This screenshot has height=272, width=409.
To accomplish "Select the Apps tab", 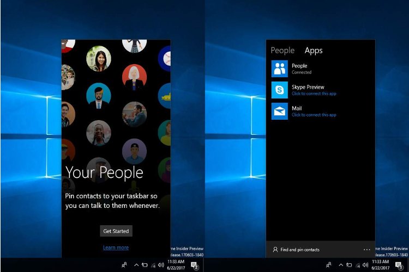I will pyautogui.click(x=314, y=51).
